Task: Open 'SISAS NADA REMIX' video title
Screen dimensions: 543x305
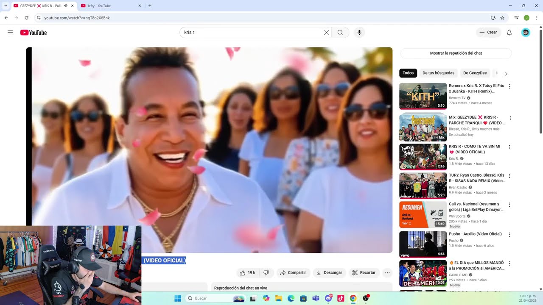Action: click(477, 178)
